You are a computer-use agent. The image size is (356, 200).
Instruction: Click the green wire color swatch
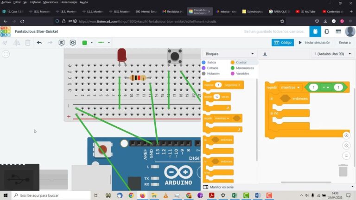point(85,43)
